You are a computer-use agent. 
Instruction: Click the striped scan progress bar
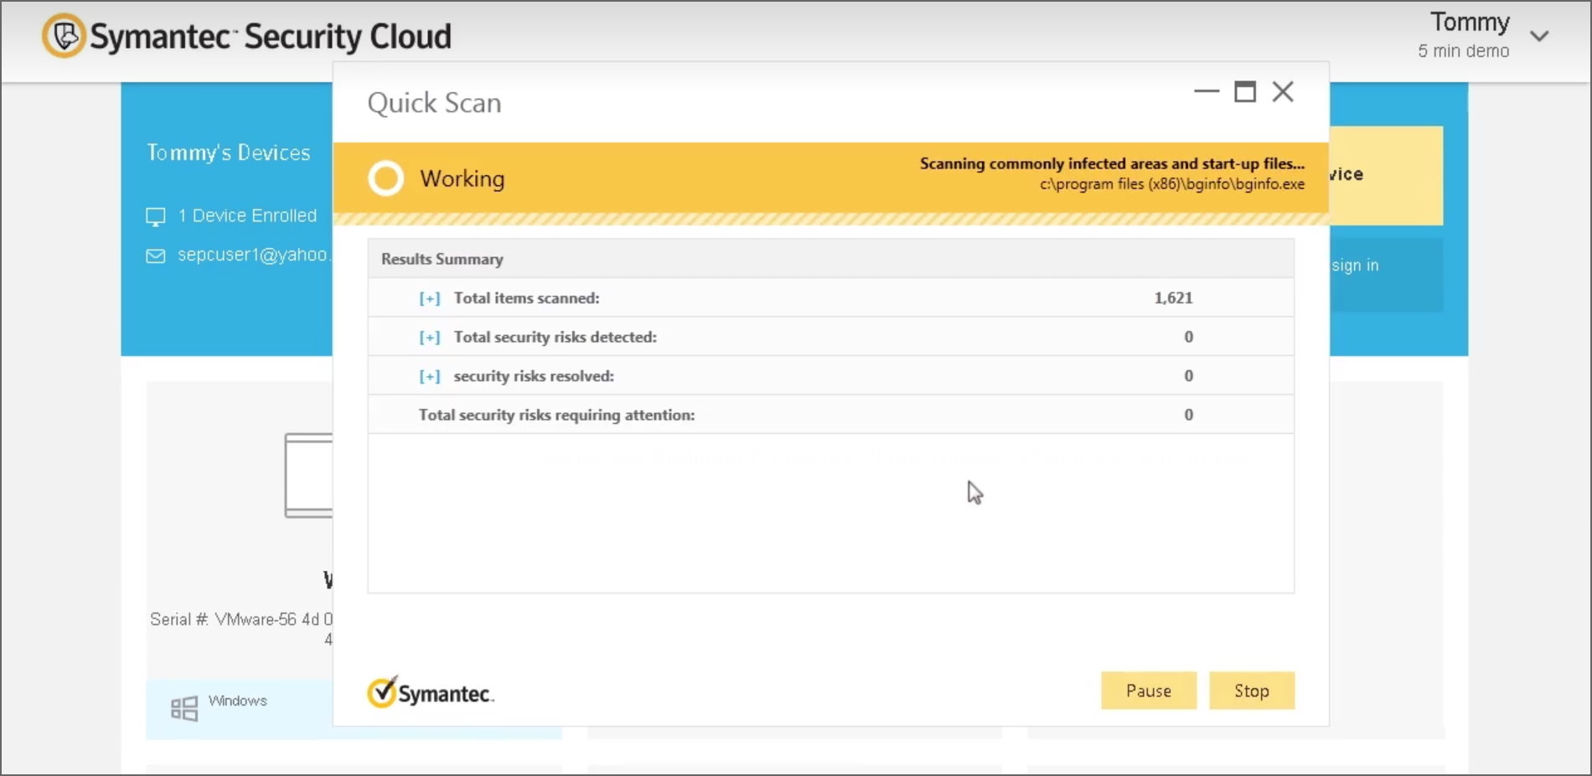coord(830,219)
